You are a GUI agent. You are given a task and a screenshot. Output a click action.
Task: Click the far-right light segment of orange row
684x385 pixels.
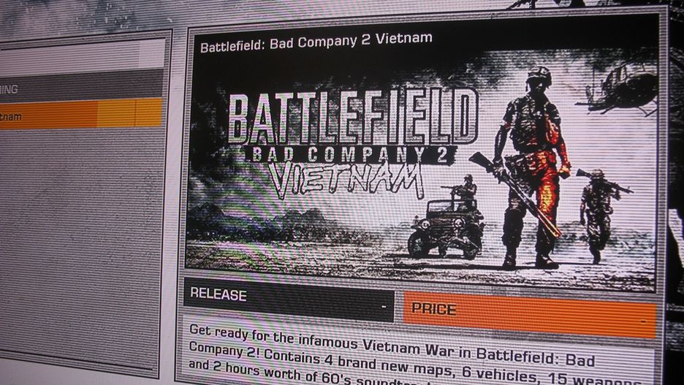click(x=148, y=113)
